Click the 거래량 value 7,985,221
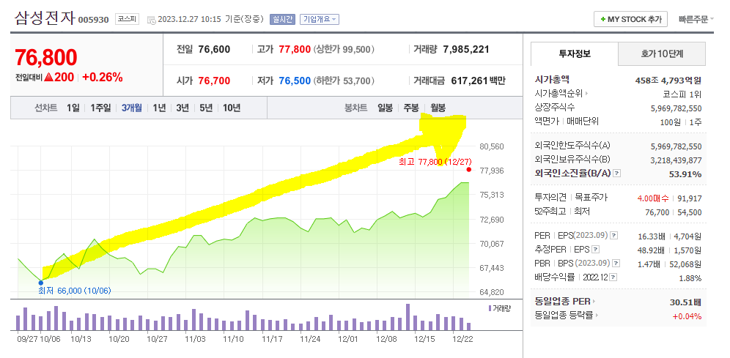 [466, 49]
